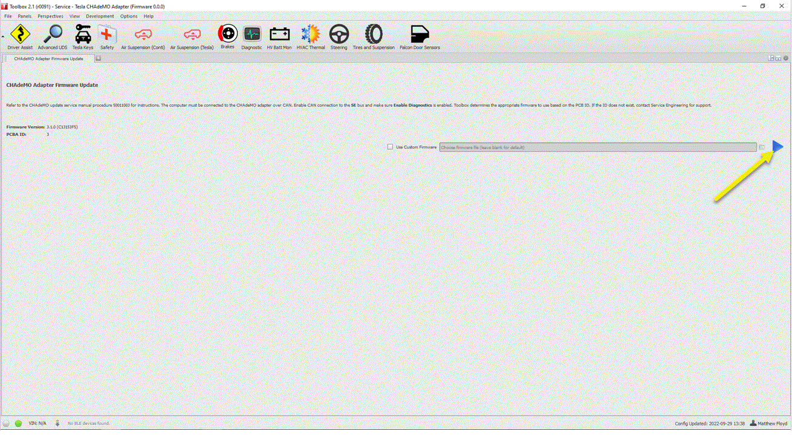Open the Driver Assist panel
This screenshot has height=437, width=792.
coord(20,37)
